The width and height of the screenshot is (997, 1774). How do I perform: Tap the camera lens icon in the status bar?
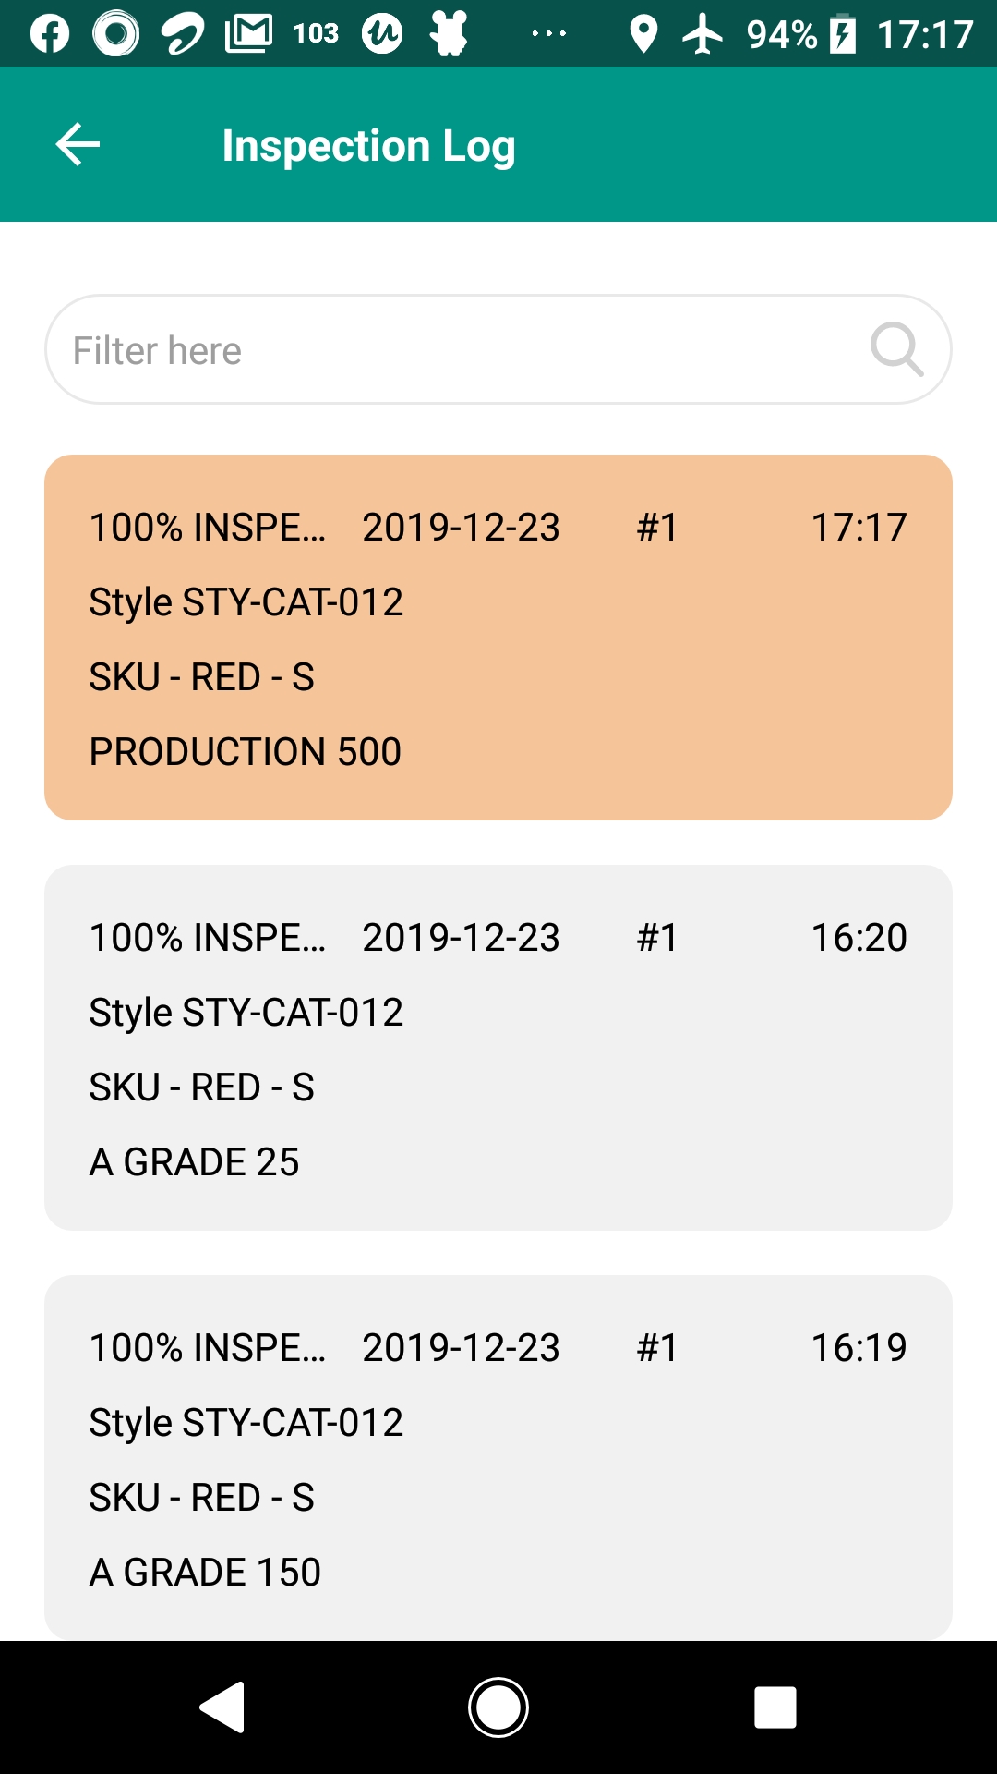113,35
